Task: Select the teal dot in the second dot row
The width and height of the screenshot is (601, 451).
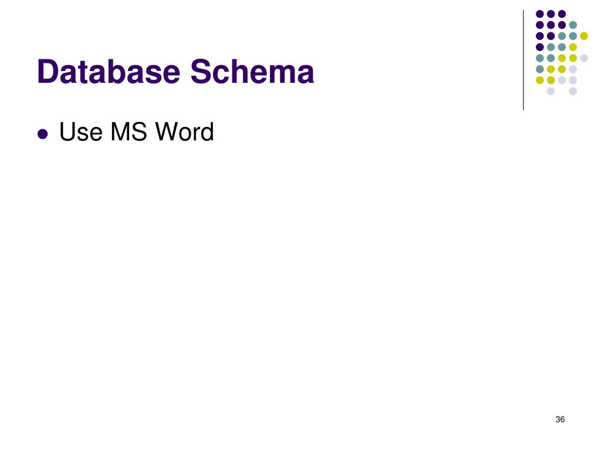Action: [x=573, y=25]
